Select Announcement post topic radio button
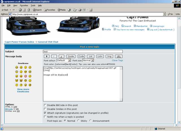This screenshot has width=181, height=131. click(x=90, y=121)
